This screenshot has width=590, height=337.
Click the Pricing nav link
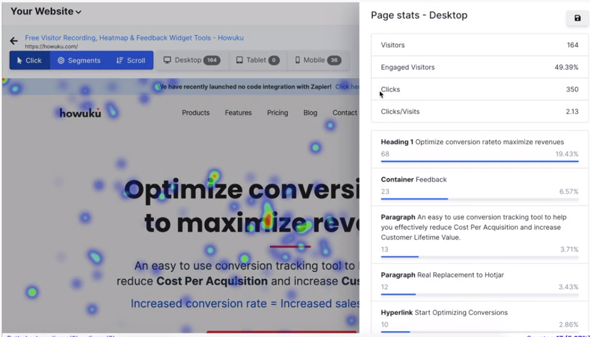277,113
